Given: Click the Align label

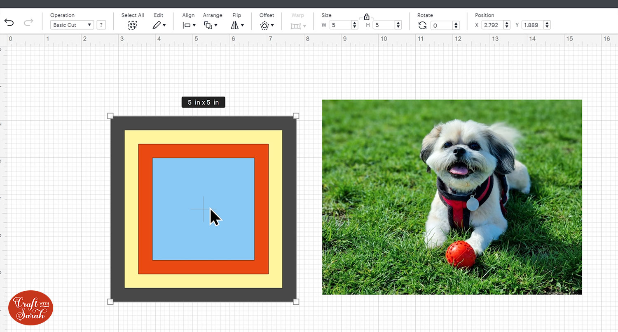Looking at the screenshot, I should pos(188,15).
